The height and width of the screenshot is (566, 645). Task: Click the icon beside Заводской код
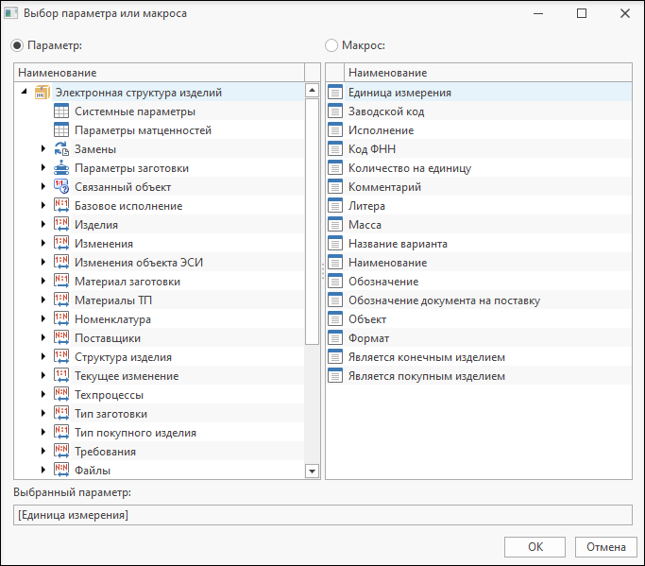click(x=334, y=111)
